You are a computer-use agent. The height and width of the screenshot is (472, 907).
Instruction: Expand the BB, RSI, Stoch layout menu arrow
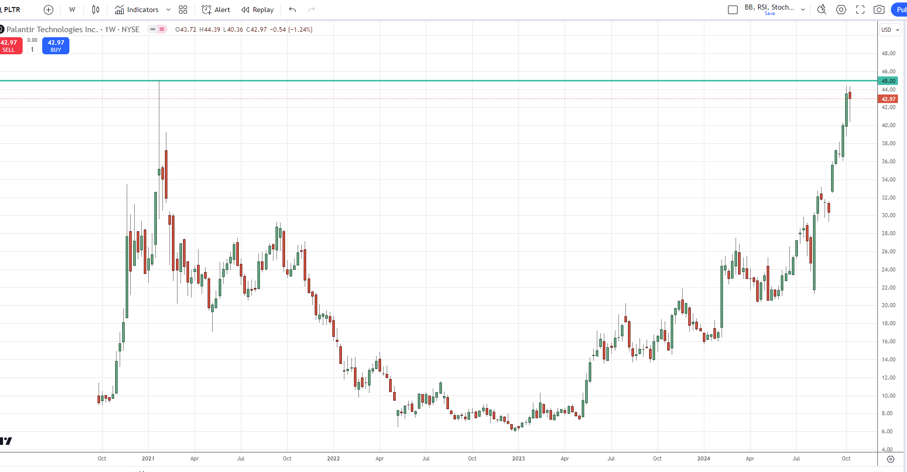pos(803,10)
